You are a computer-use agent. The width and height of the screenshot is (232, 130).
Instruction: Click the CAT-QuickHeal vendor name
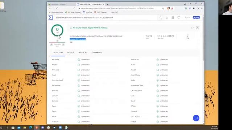[x=136, y=91]
